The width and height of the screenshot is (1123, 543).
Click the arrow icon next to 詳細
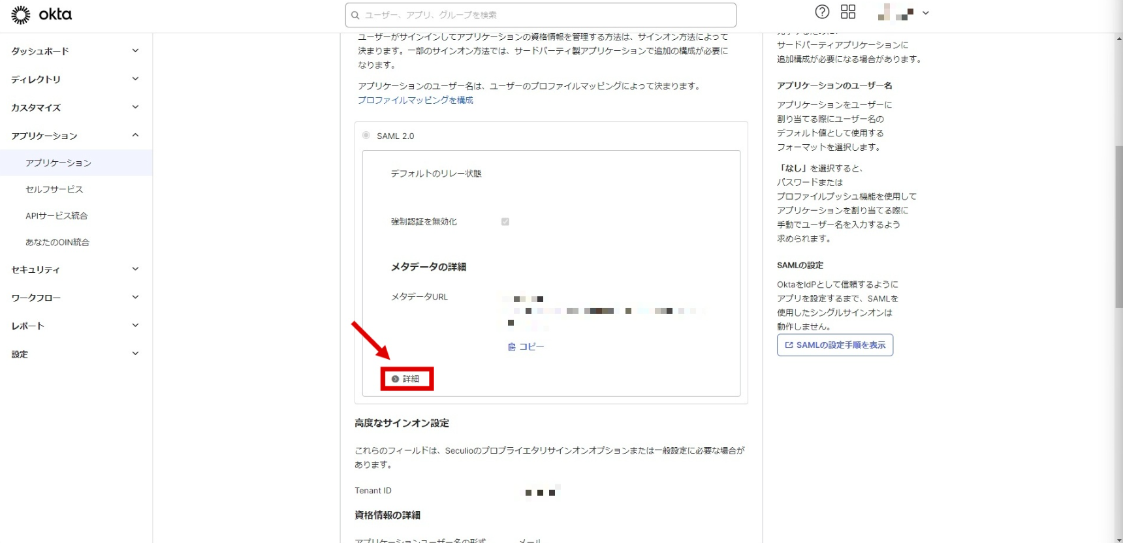(x=395, y=379)
